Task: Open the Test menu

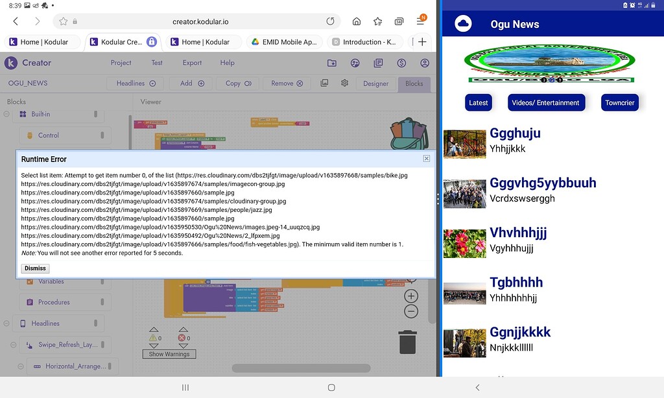Action: 157,63
